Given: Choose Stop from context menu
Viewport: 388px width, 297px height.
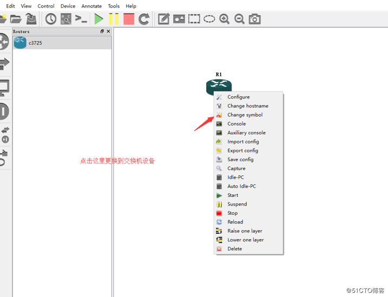Looking at the screenshot, I should pyautogui.click(x=248, y=213).
